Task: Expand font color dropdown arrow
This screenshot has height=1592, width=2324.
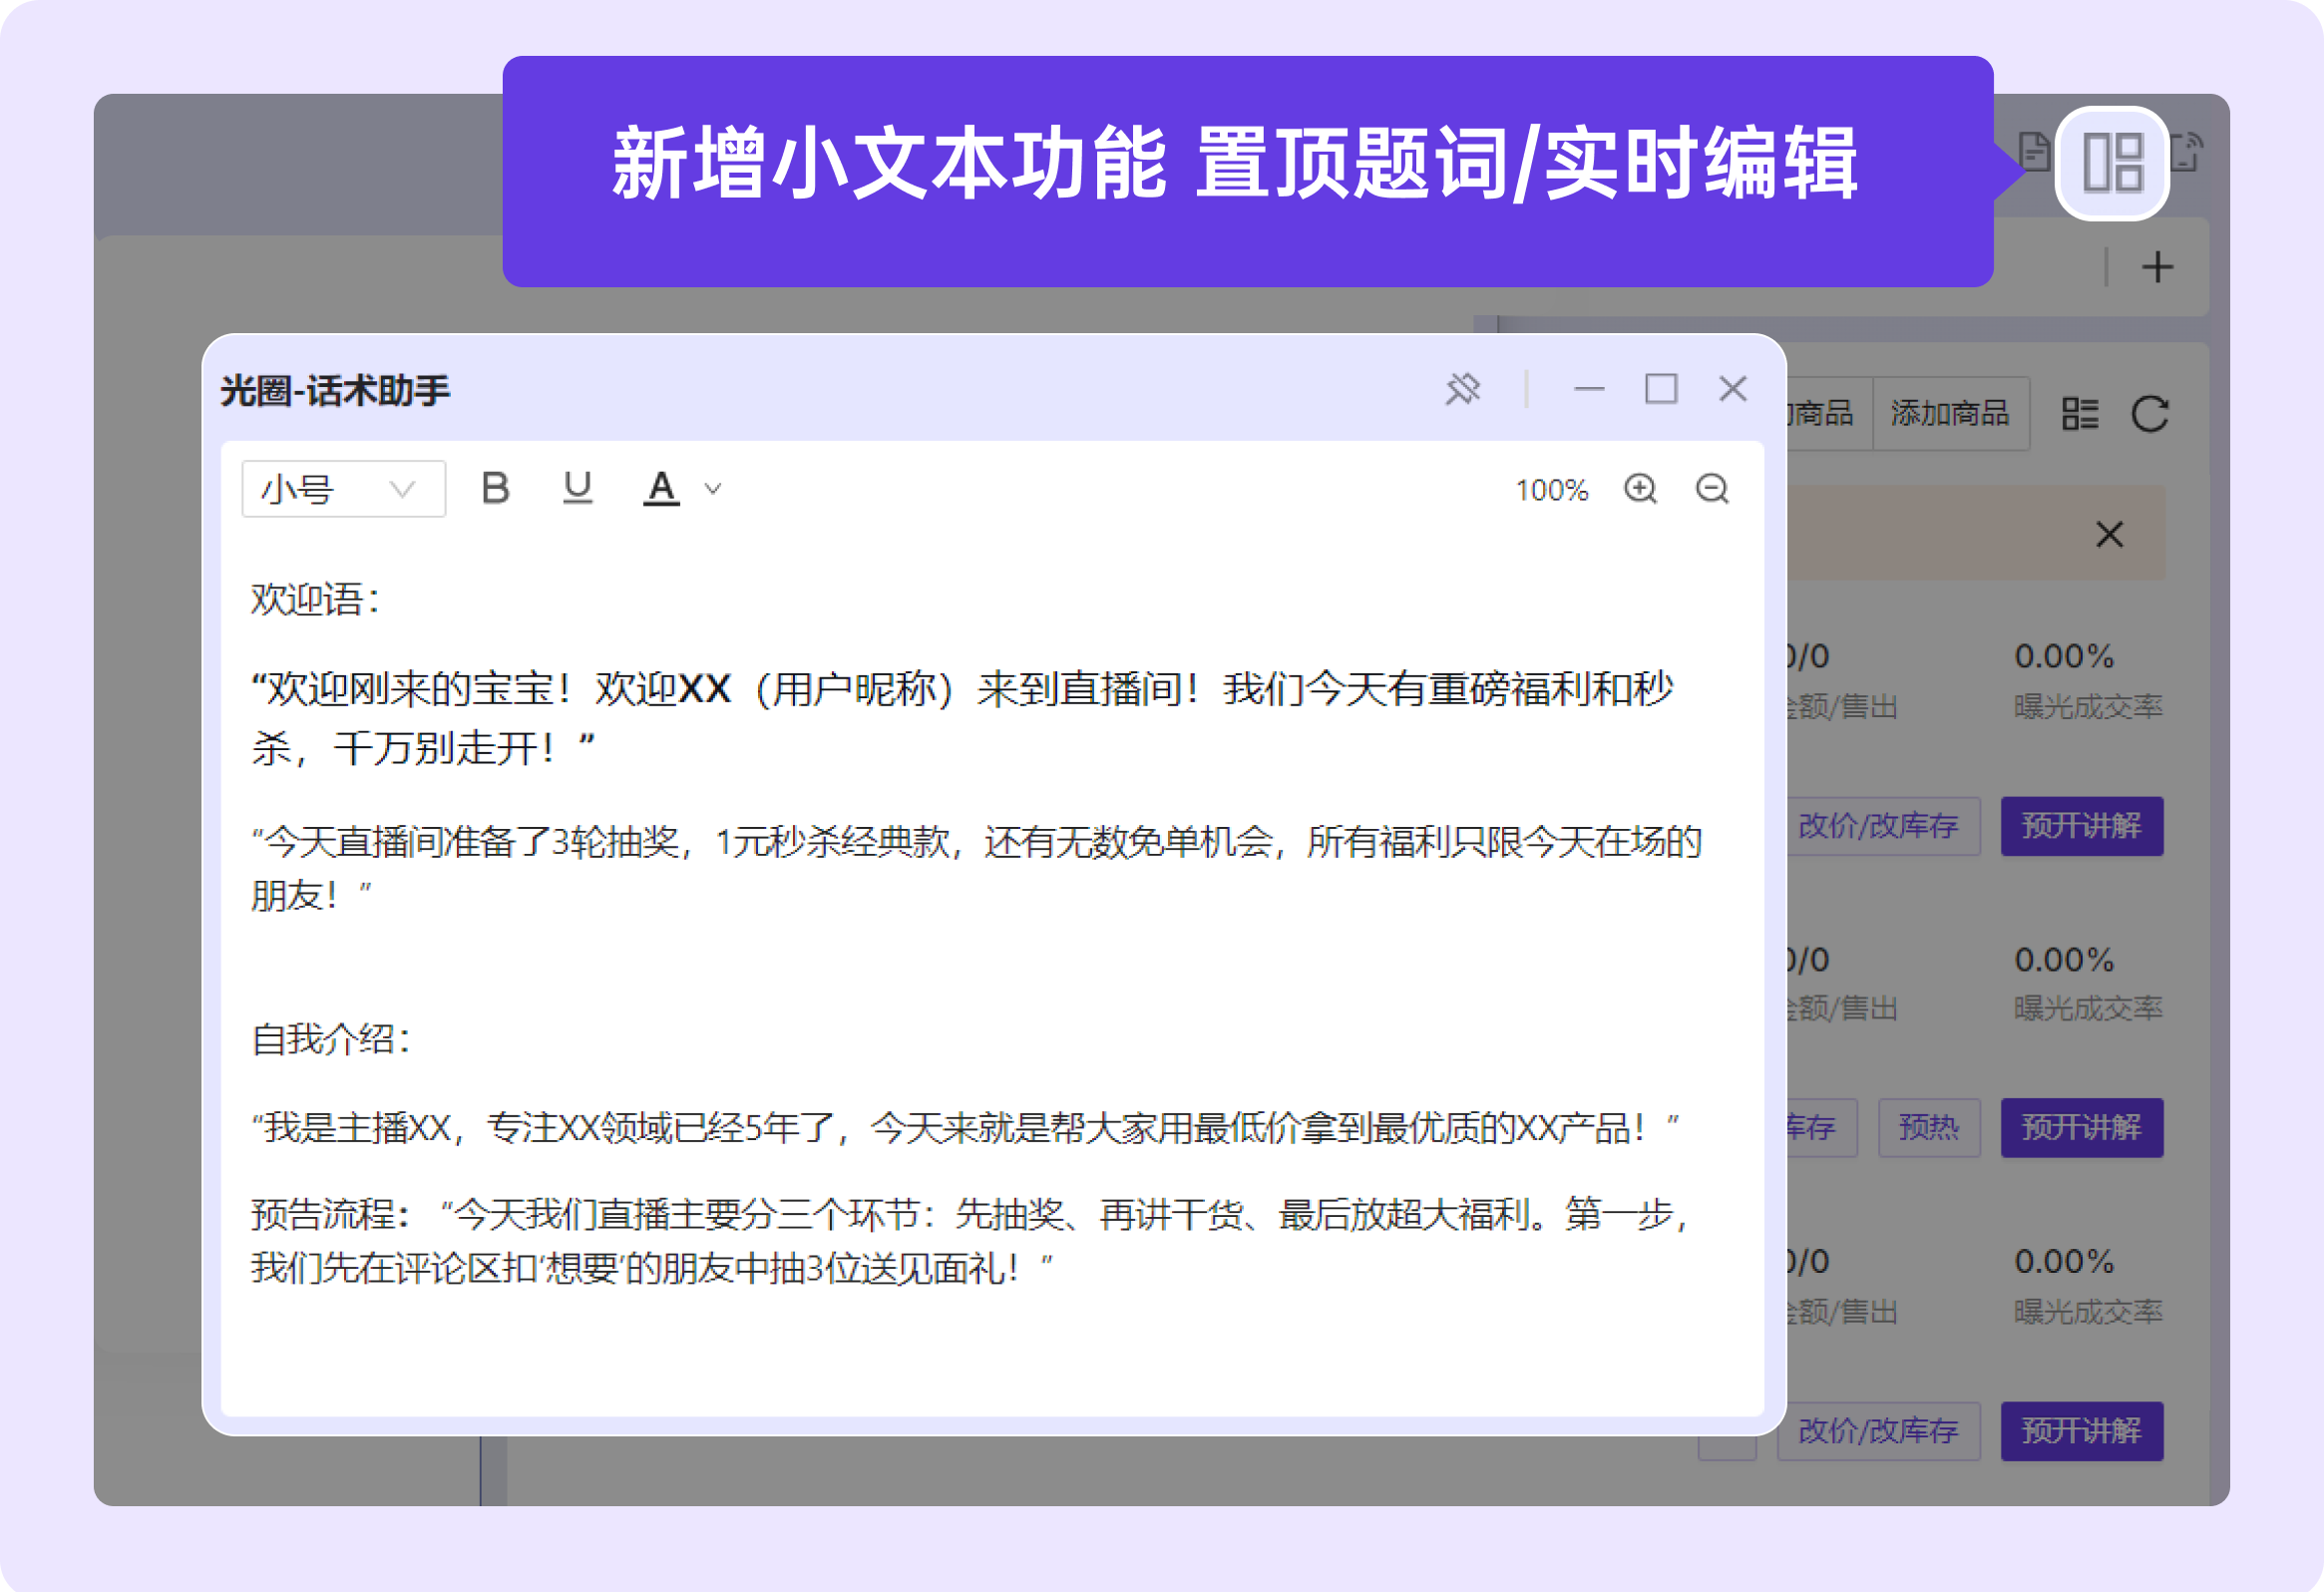Action: point(712,489)
